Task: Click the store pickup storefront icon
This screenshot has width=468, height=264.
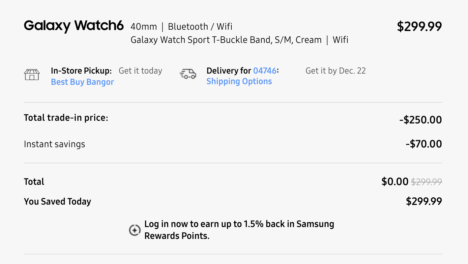Action: click(32, 75)
